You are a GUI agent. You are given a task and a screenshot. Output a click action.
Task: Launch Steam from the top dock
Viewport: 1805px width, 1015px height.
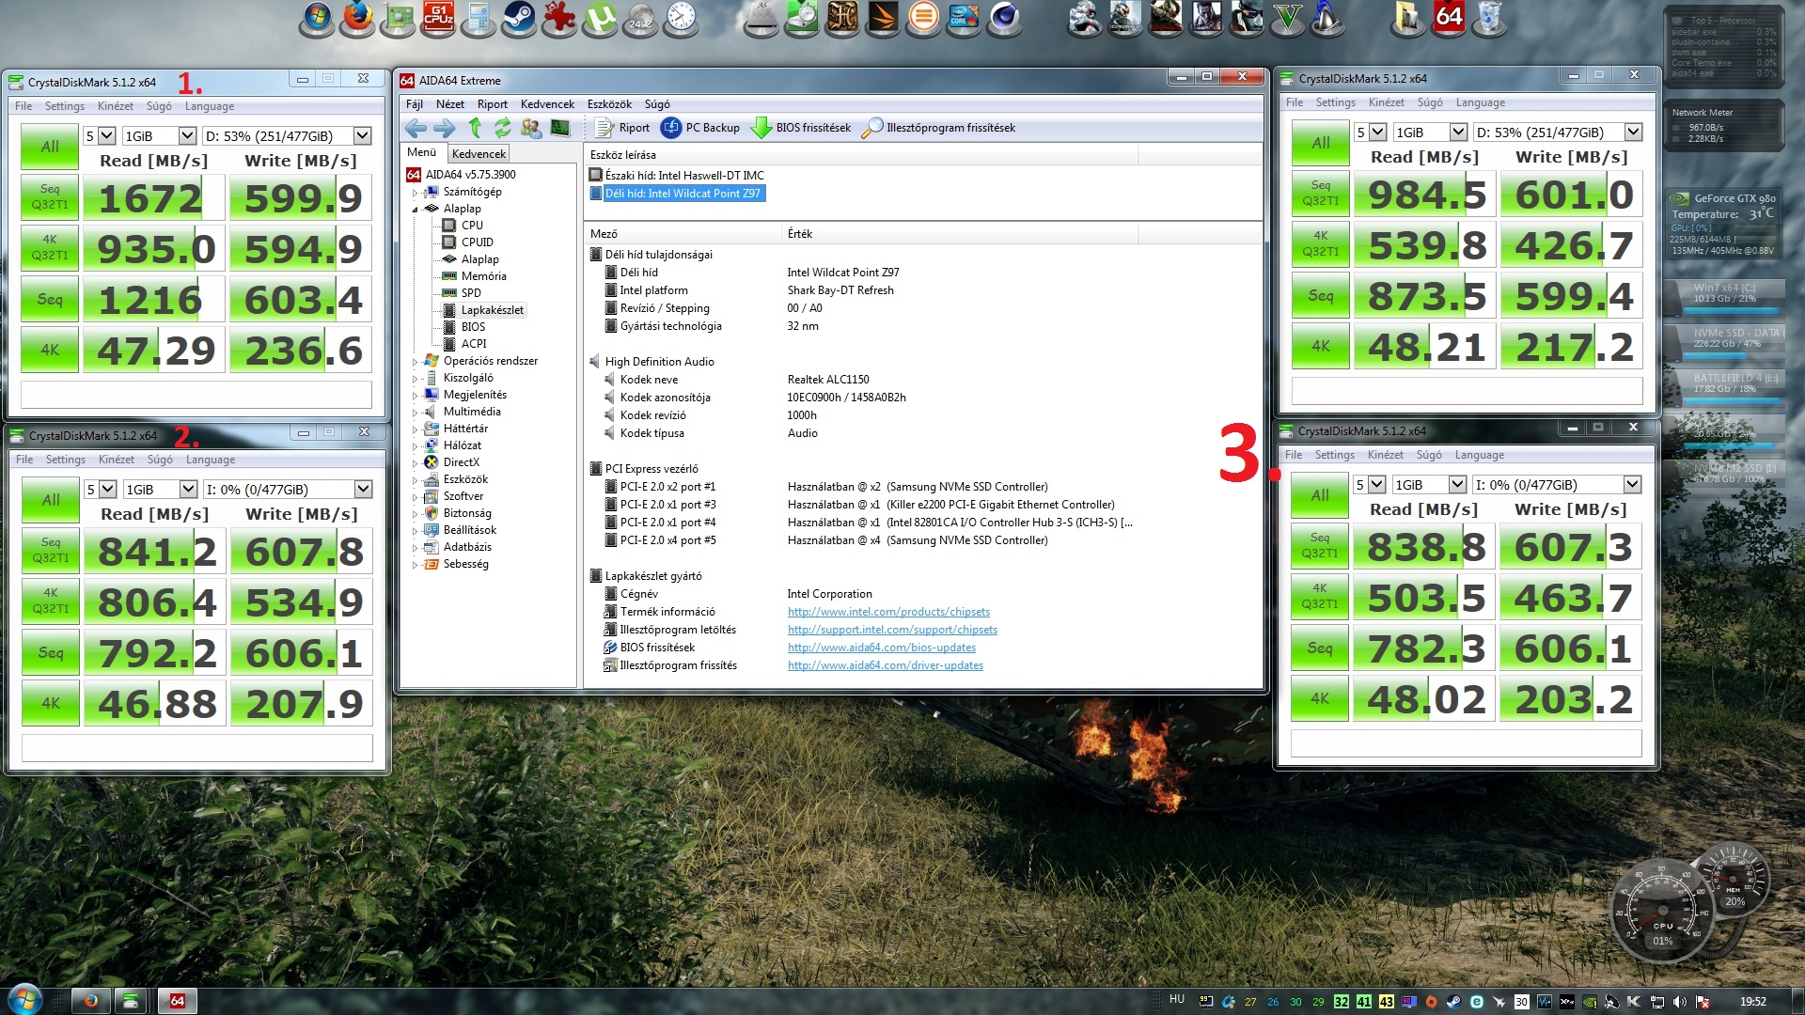click(519, 19)
